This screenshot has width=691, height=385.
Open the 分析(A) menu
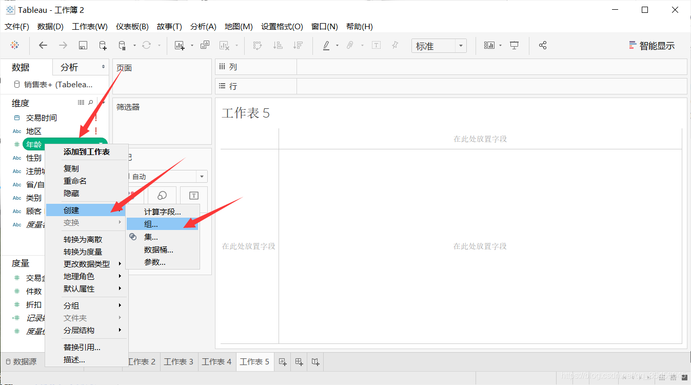(203, 26)
